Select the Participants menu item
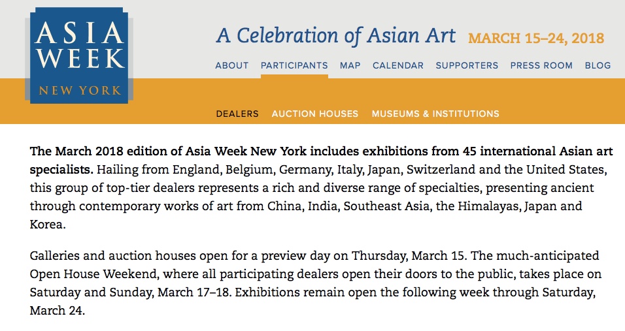The height and width of the screenshot is (331, 625). [x=294, y=65]
